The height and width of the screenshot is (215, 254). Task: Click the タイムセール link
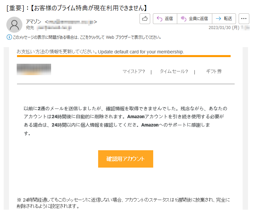[x=174, y=71]
